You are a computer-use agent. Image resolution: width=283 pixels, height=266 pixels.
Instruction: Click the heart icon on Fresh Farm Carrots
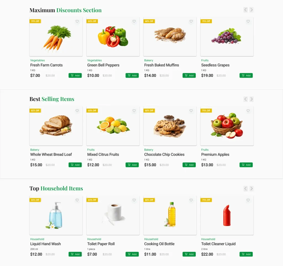pyautogui.click(x=77, y=22)
